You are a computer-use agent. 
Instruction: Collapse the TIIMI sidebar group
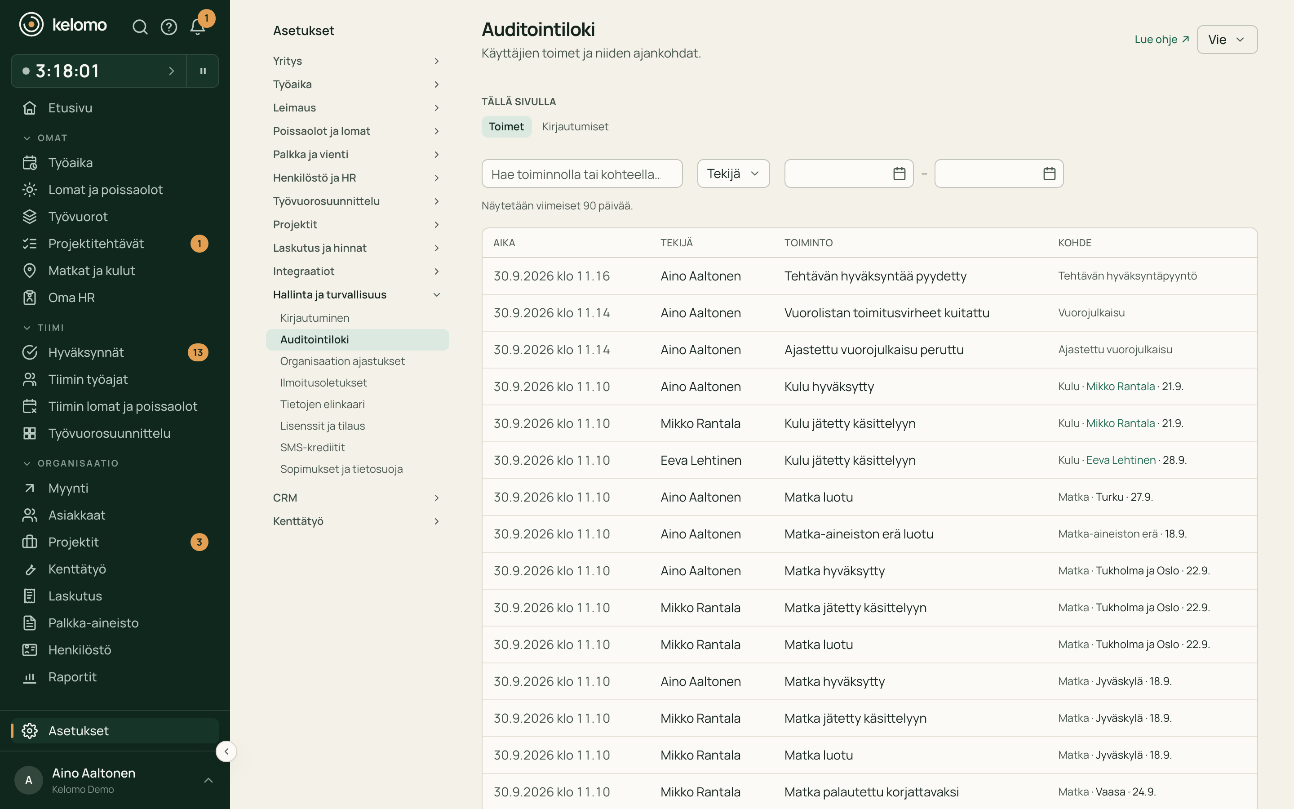(44, 328)
